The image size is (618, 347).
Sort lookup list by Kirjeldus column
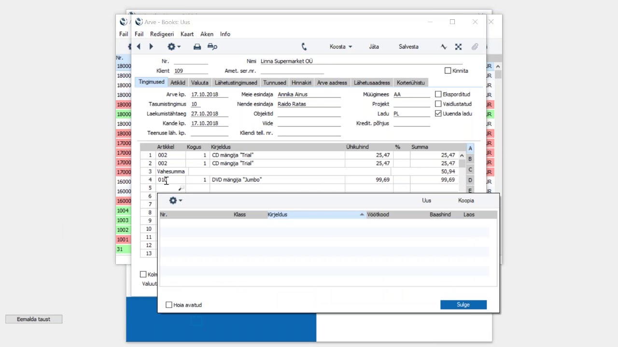316,214
